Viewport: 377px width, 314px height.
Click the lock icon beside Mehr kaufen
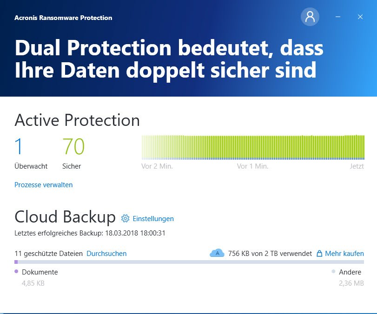pyautogui.click(x=319, y=254)
